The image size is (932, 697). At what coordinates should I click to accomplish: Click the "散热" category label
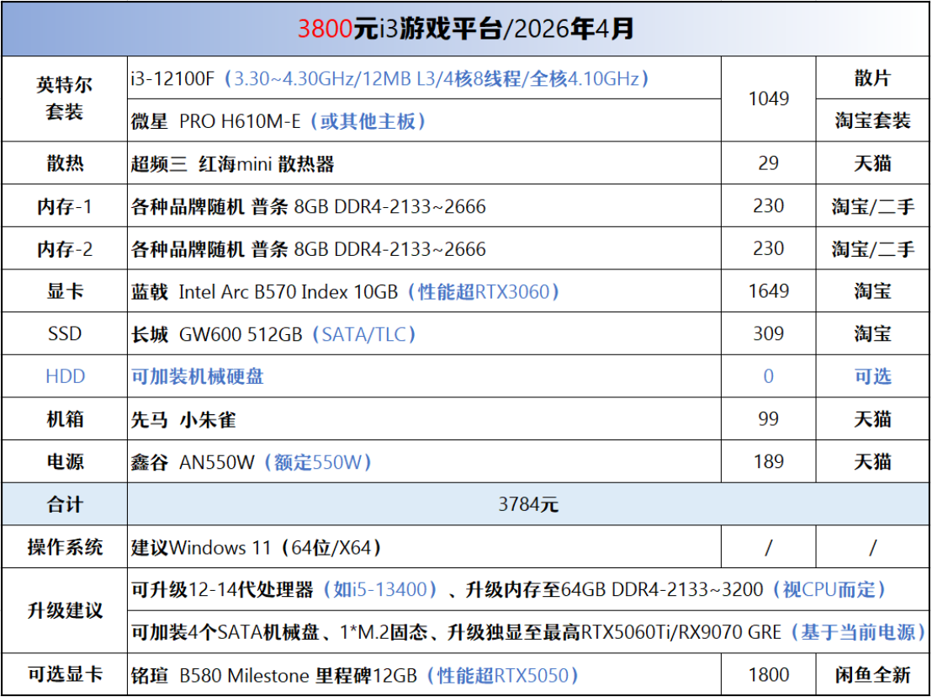coord(65,163)
